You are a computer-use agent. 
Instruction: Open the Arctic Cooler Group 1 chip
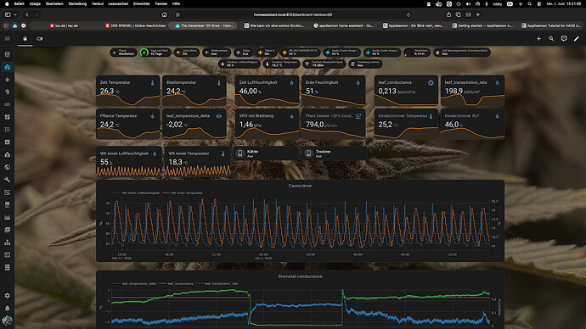tap(342, 53)
